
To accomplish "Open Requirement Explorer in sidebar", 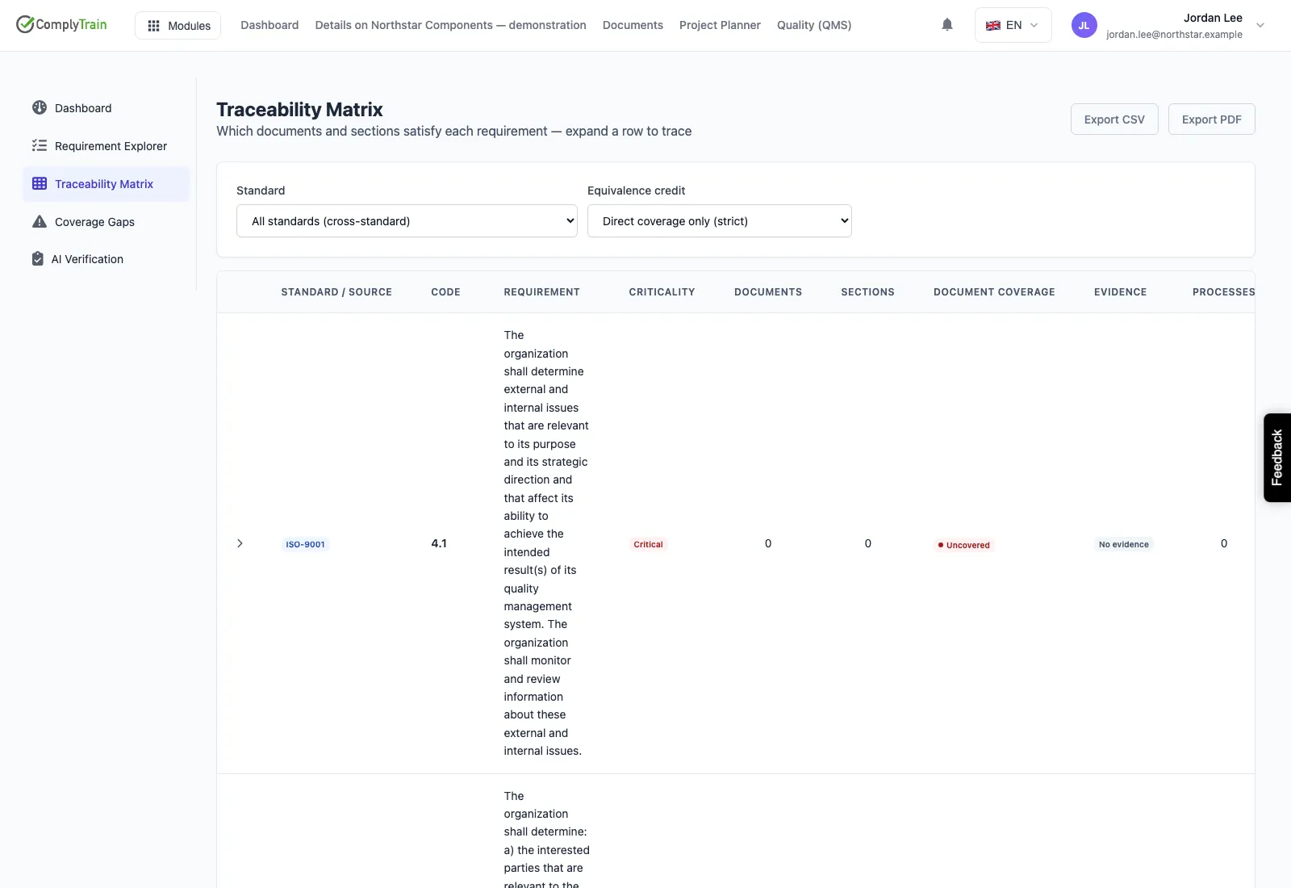I will [x=106, y=146].
